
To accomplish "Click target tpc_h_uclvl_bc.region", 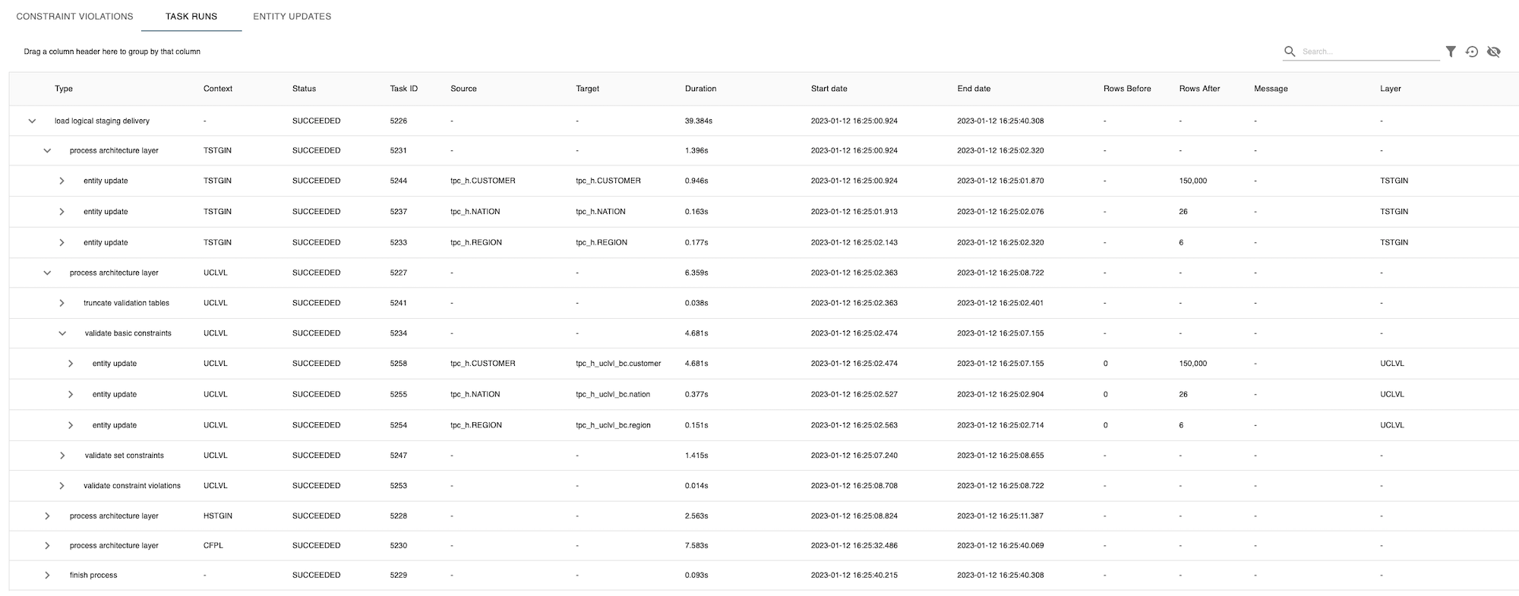I will [613, 425].
